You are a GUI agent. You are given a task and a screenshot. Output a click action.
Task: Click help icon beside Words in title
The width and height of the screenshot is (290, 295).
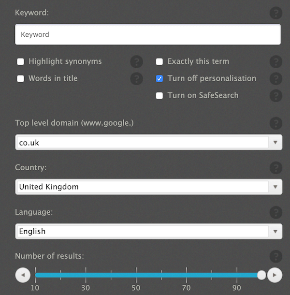(137, 78)
